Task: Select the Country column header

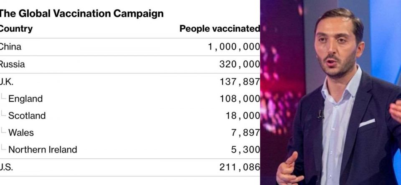Action: click(16, 29)
